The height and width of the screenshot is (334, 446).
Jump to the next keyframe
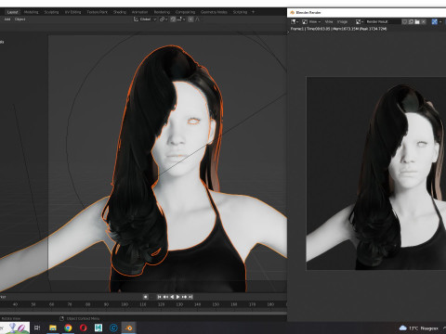point(184,297)
